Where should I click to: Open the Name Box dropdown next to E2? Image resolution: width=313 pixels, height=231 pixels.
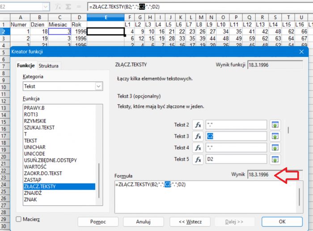(x=46, y=7)
